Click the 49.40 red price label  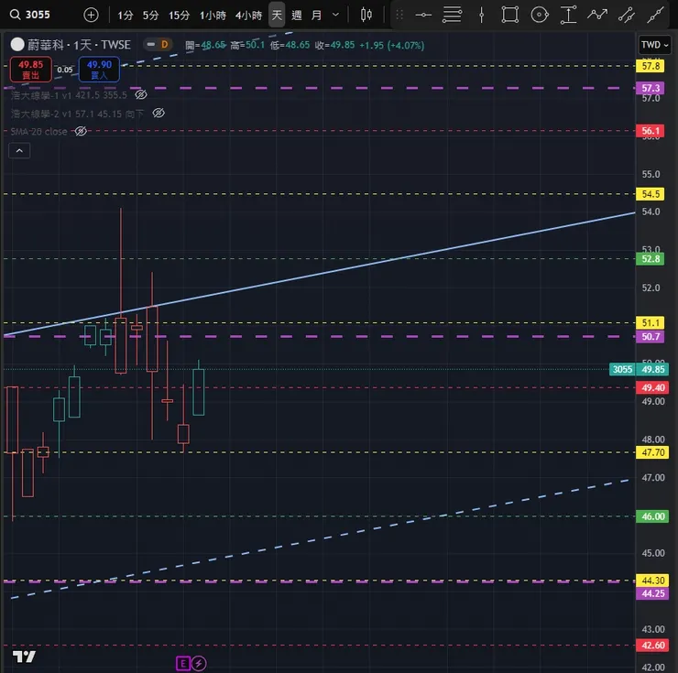pos(652,387)
